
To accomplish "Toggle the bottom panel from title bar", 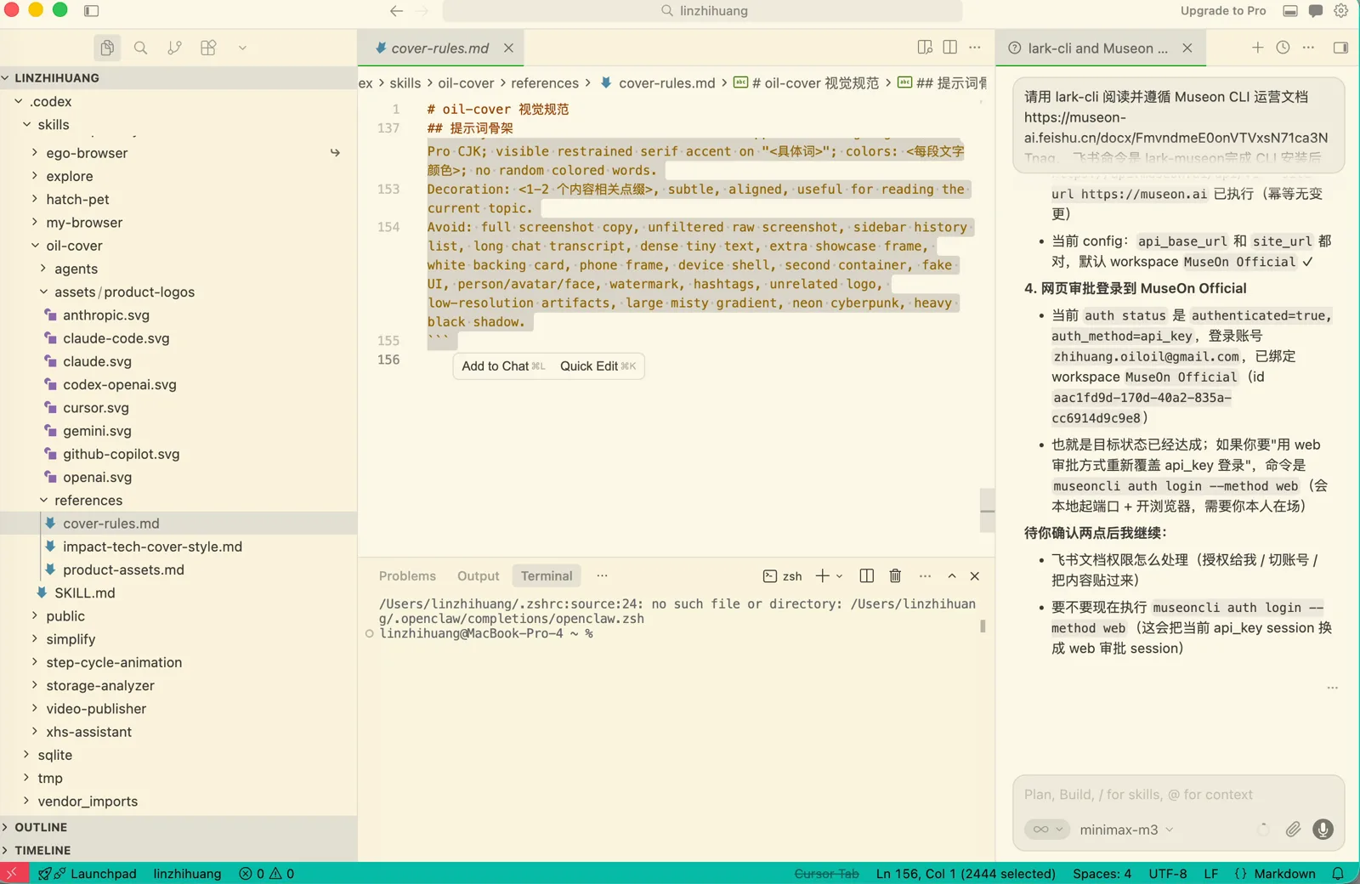I will (1290, 11).
